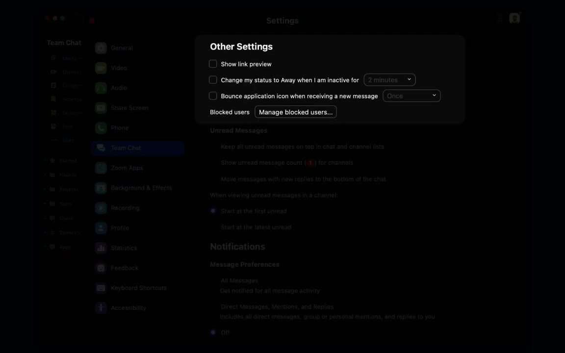Screen dimensions: 565x353
Task: Click 'Keep all unread messages on top' option
Action: tap(302, 147)
